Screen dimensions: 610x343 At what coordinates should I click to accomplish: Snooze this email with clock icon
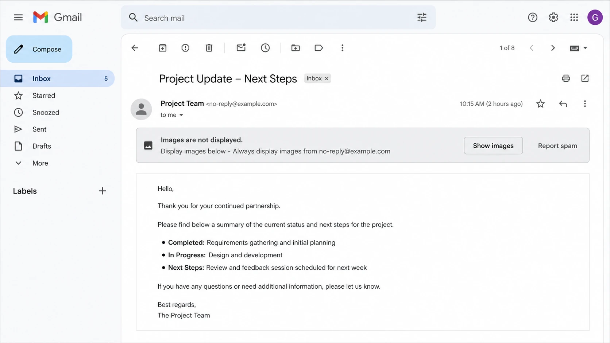(265, 48)
